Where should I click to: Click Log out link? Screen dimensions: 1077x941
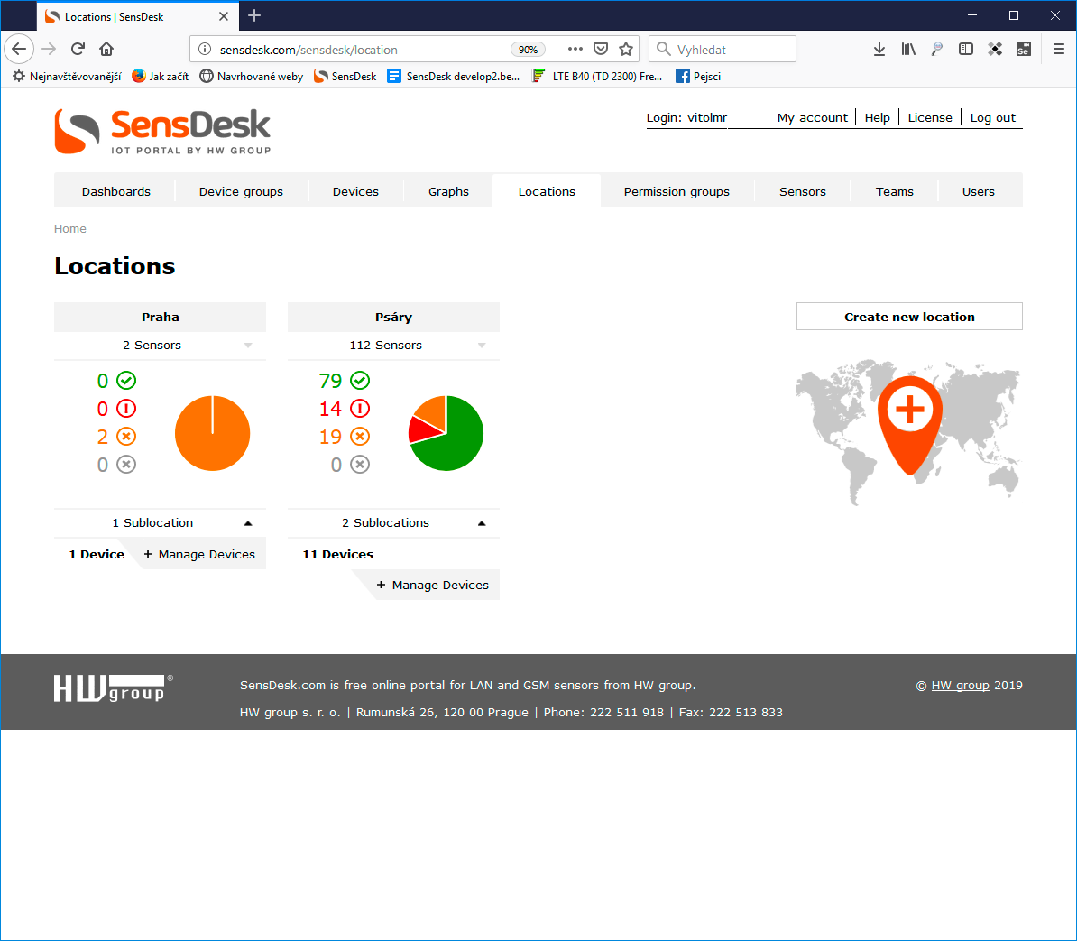992,117
